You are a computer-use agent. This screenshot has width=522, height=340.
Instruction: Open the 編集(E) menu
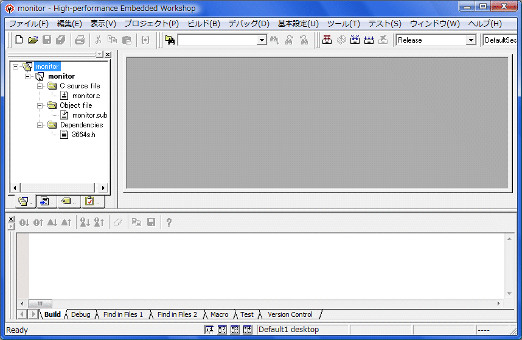click(69, 24)
